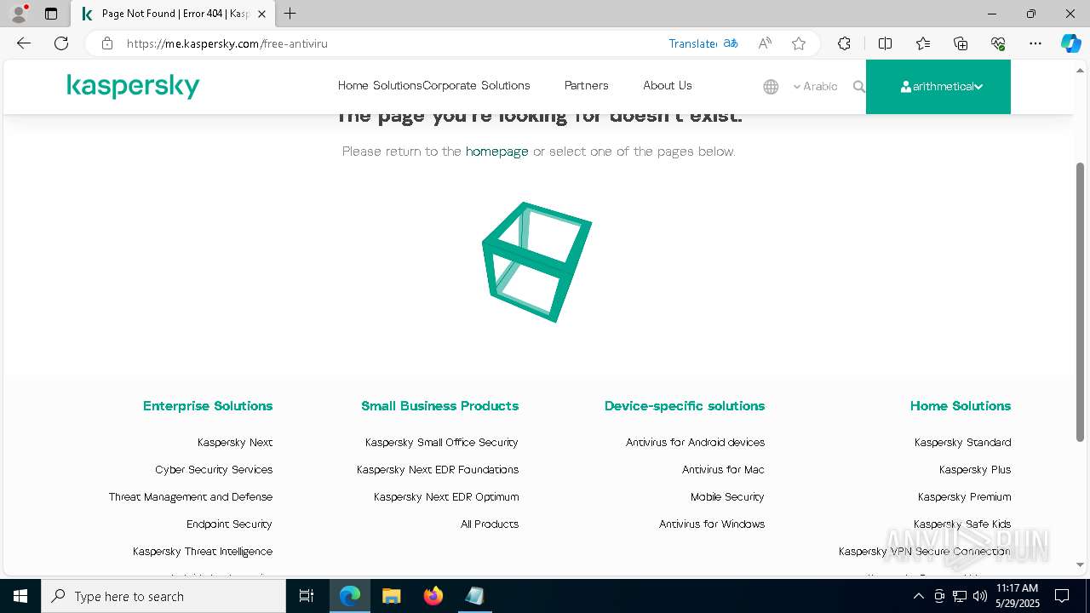Activate Read aloud icon

pos(765,43)
